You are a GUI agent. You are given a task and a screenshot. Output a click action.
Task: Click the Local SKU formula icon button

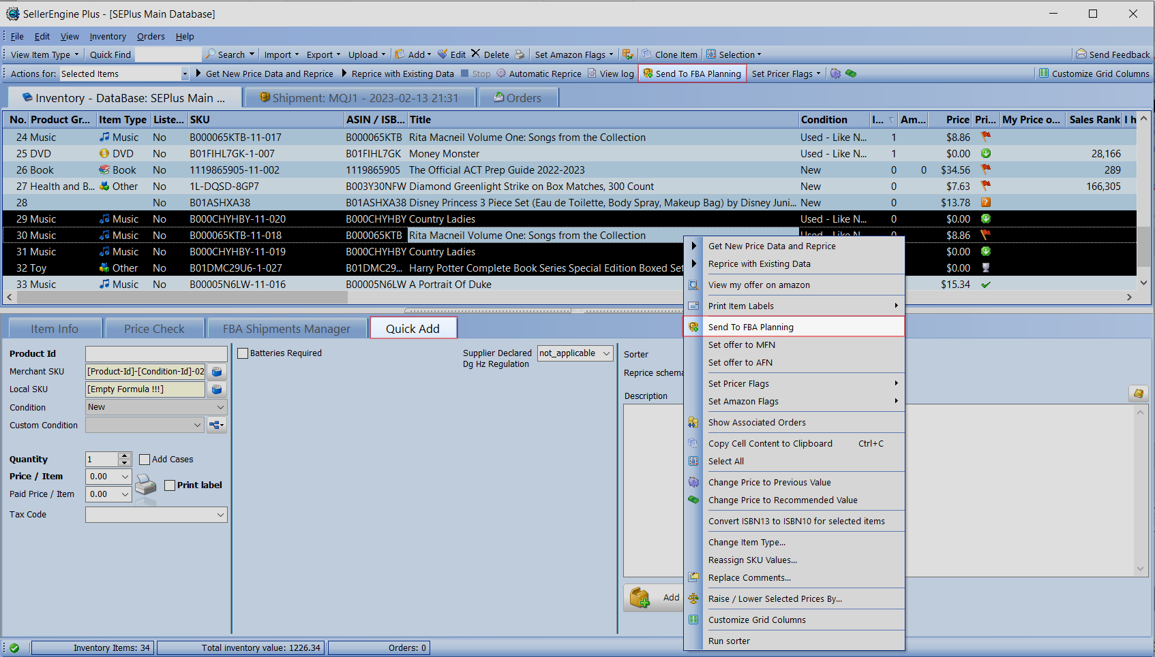point(217,389)
